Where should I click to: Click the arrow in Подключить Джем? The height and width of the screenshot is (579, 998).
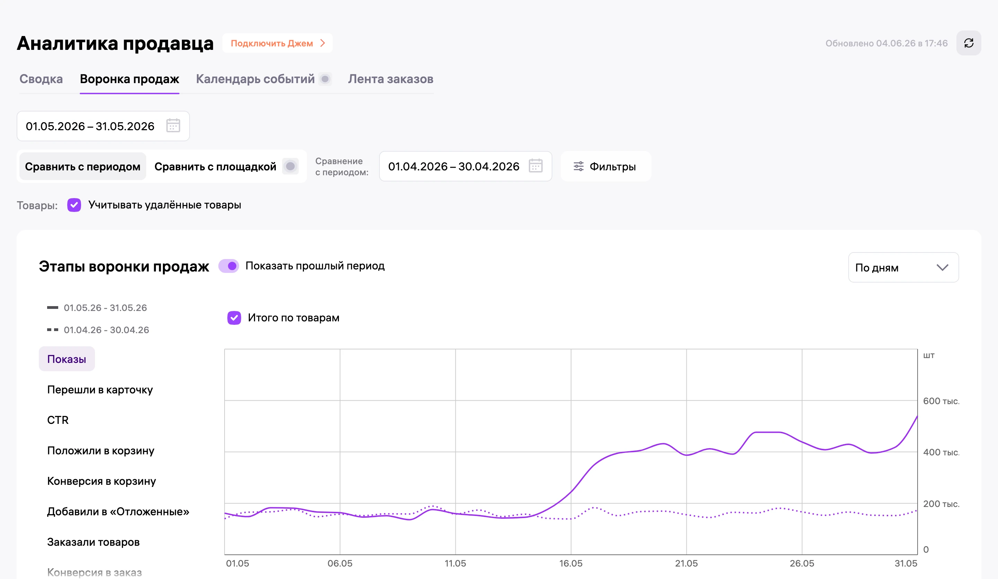click(x=323, y=43)
